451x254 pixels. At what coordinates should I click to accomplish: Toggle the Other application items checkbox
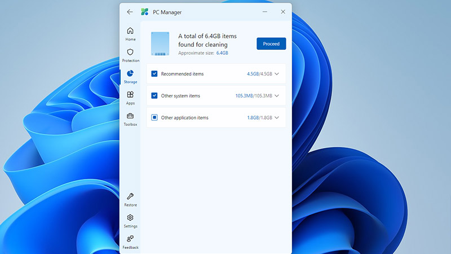tap(154, 118)
